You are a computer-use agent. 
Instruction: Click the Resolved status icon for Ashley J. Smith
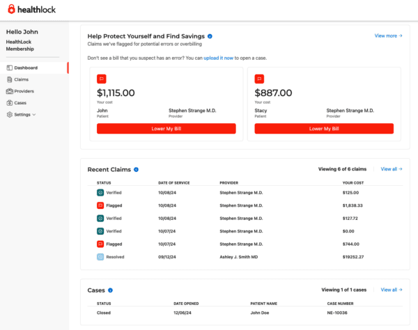(100, 257)
